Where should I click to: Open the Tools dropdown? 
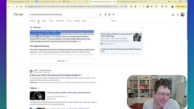tap(114, 21)
